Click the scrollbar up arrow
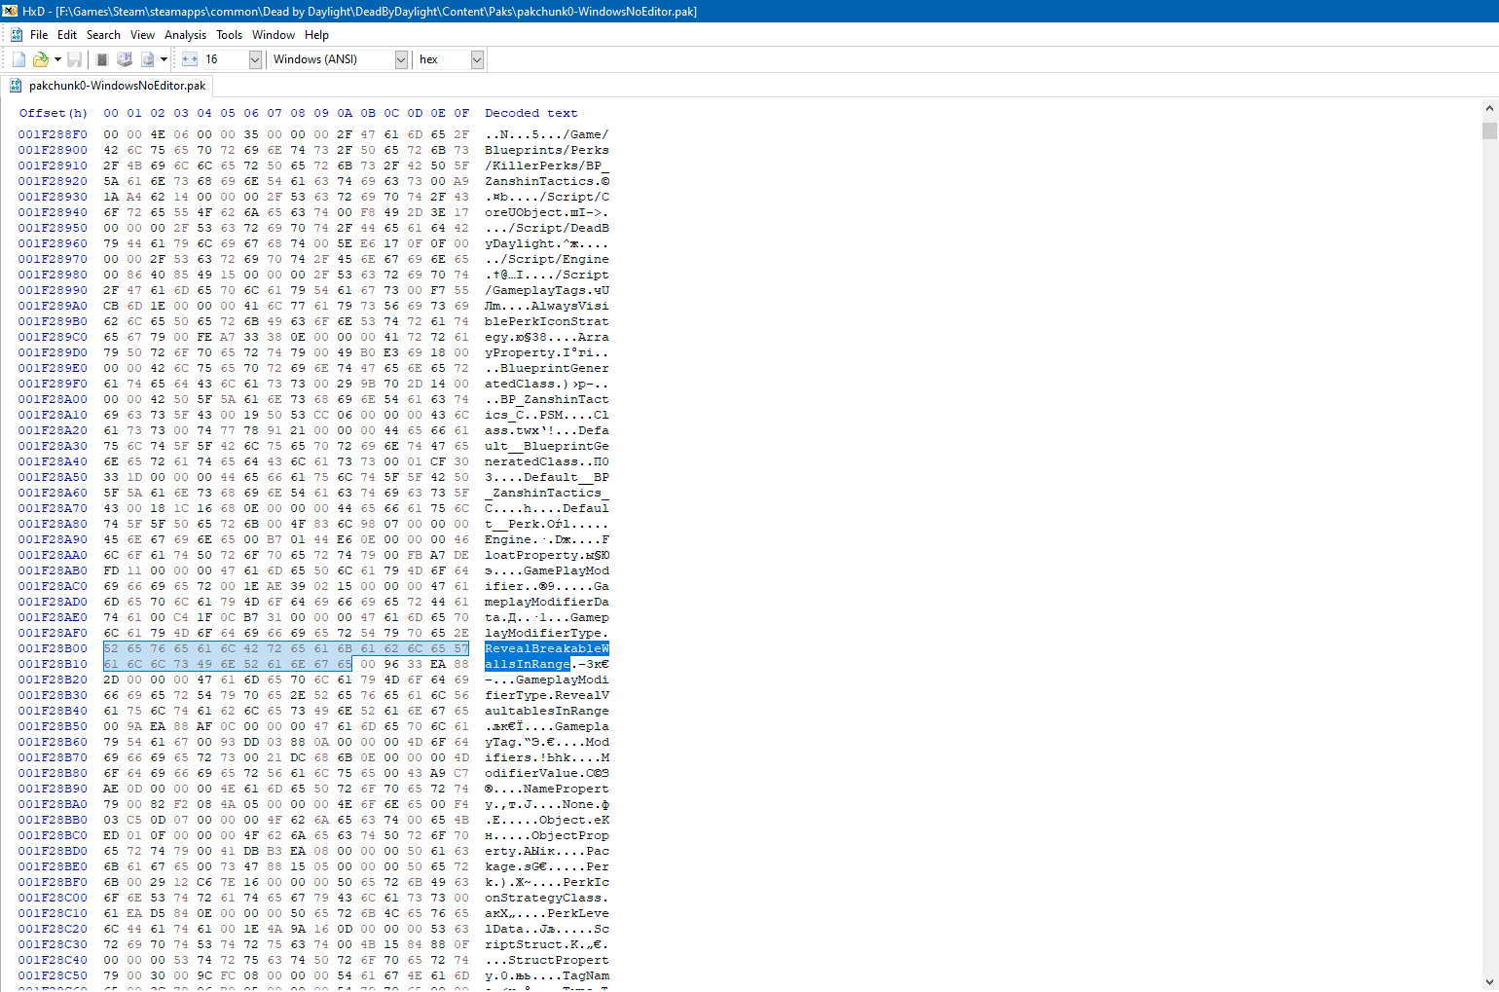 coord(1489,108)
